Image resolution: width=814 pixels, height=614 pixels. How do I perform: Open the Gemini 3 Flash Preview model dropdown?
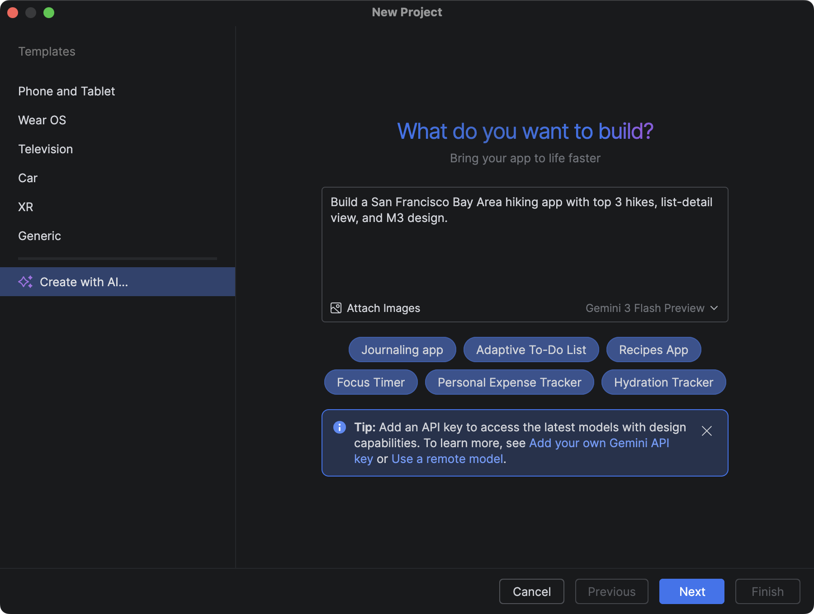[653, 308]
